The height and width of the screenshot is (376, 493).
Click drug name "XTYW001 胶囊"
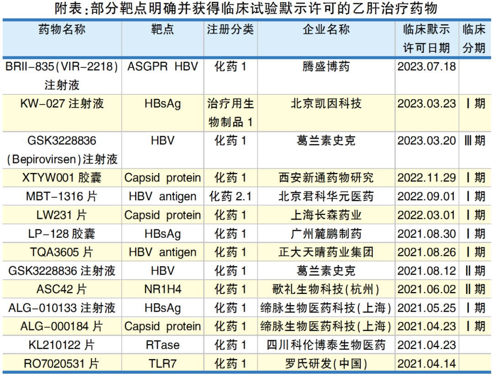pos(62,178)
